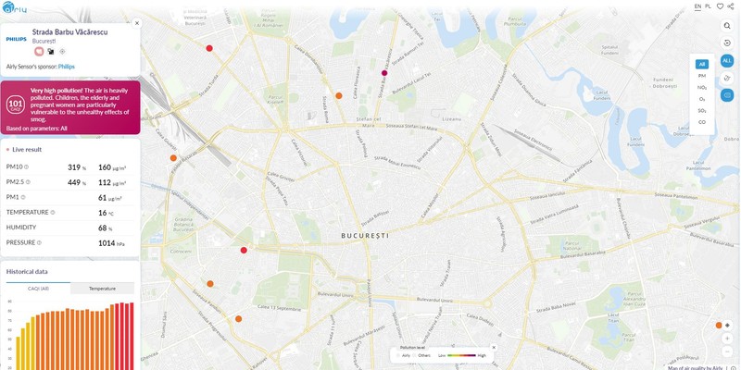741x370 pixels.
Task: Select the red sensor near Cotroceni
Action: click(244, 250)
